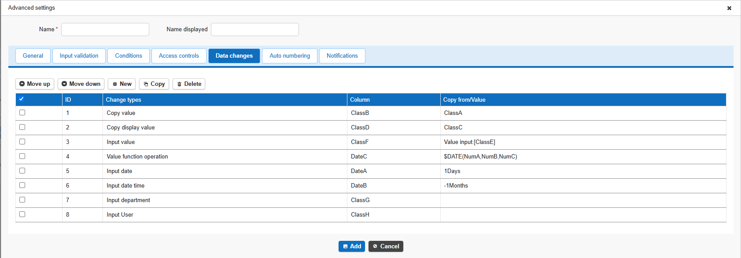Select the Input date time row checkbox
741x258 pixels.
[22, 185]
